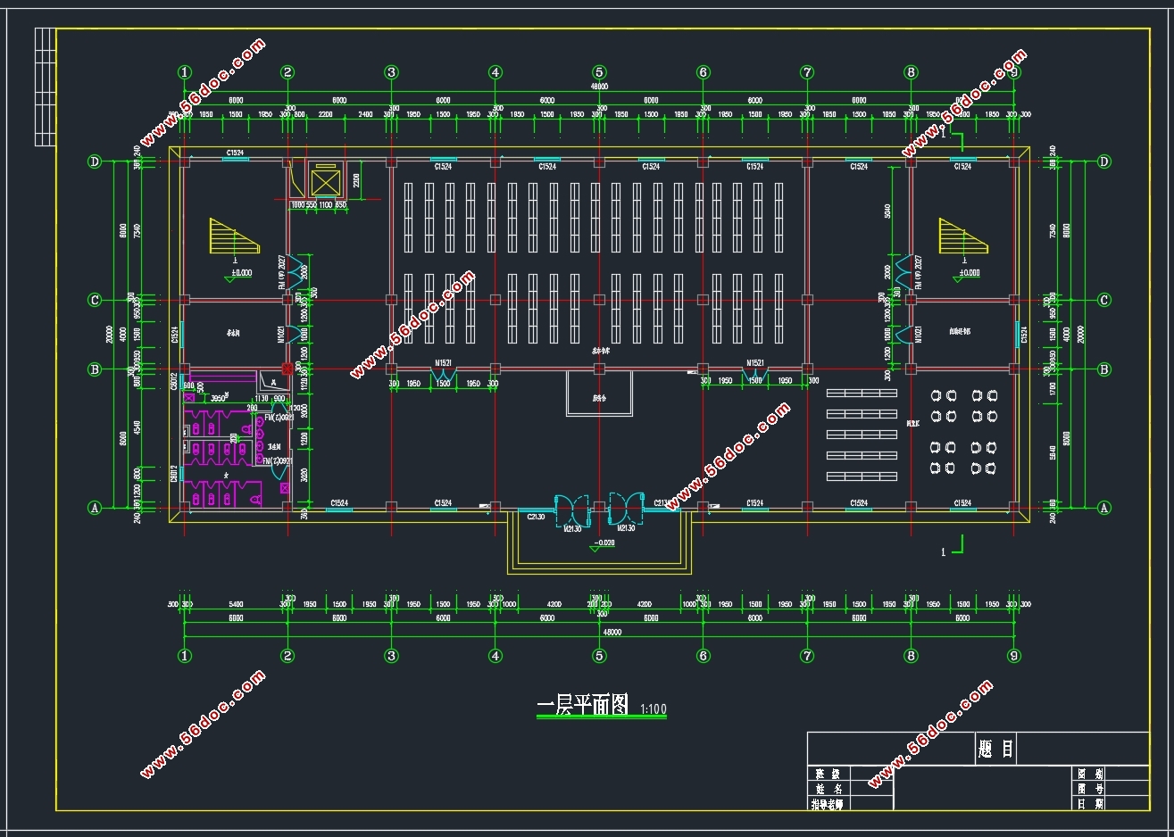Click the elevator shaft symbol
1174x837 pixels.
(326, 181)
